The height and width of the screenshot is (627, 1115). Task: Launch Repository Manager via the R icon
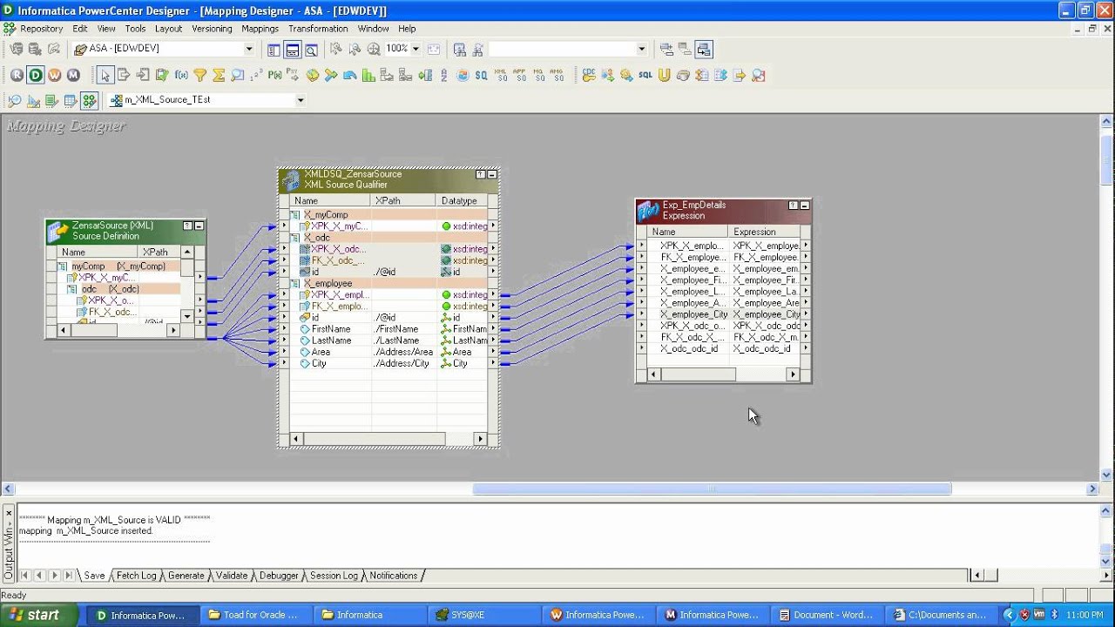tap(17, 75)
